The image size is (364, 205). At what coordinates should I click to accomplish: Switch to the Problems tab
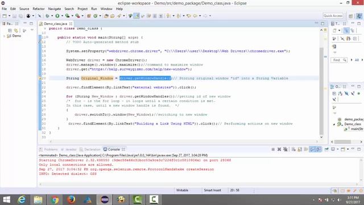[x=48, y=149]
